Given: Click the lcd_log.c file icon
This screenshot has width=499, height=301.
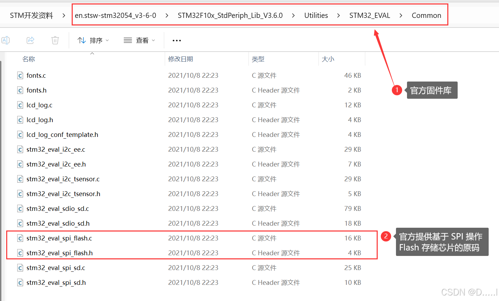Looking at the screenshot, I should coord(20,105).
